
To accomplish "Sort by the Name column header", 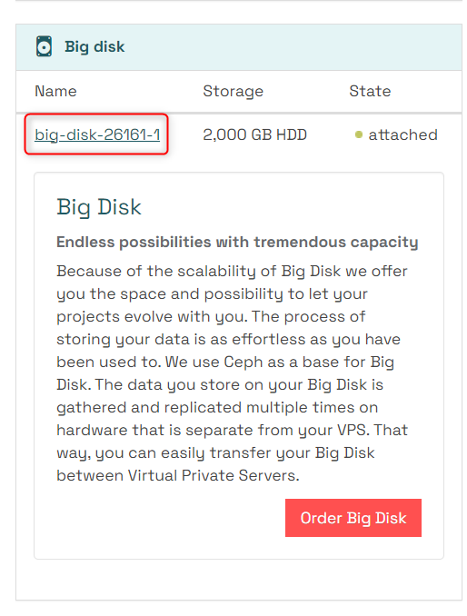I will tap(55, 91).
